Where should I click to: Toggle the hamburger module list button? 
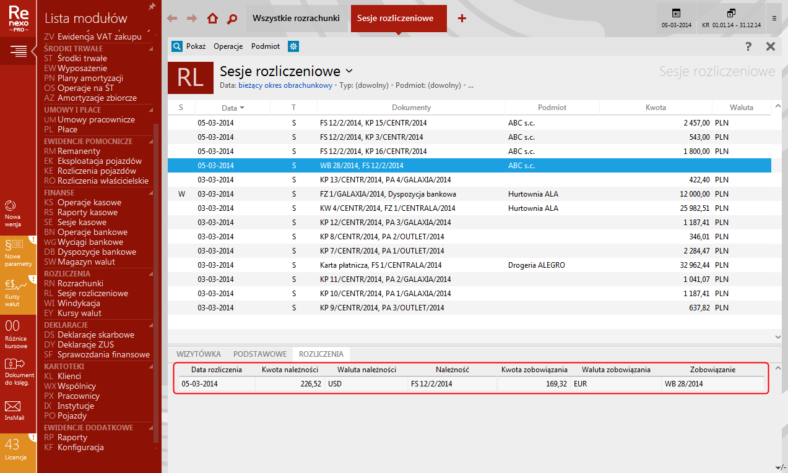[18, 51]
